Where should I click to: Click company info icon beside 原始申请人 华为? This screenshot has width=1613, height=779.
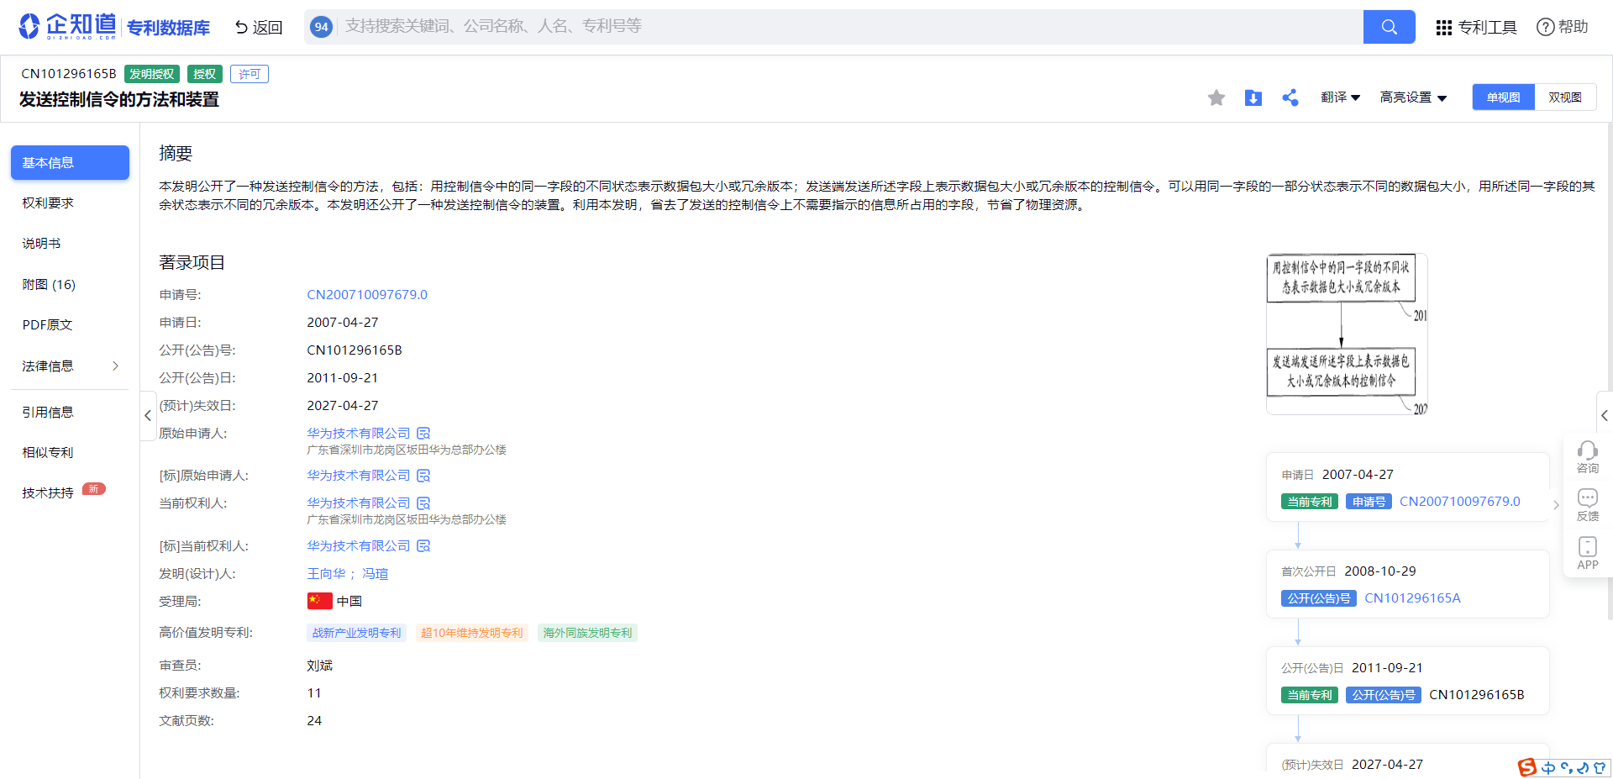pos(423,433)
